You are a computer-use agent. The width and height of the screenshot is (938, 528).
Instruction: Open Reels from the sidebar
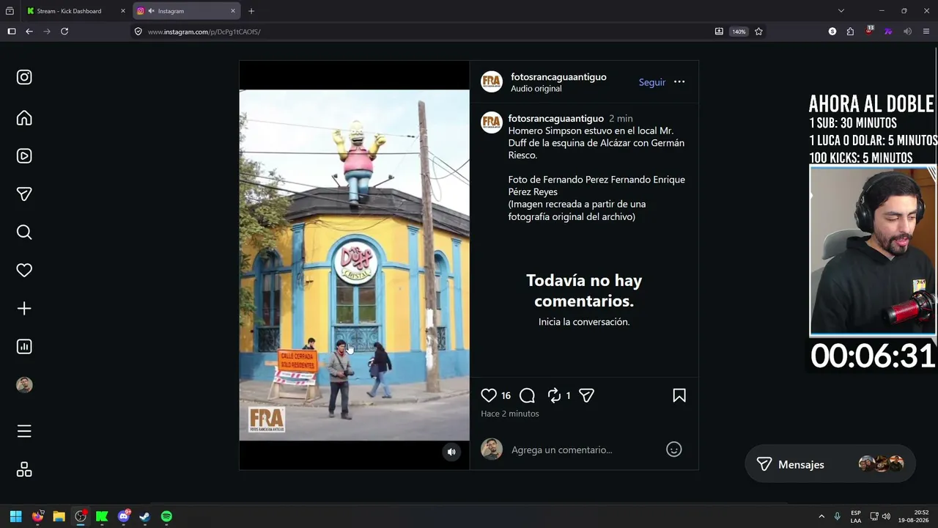24,156
